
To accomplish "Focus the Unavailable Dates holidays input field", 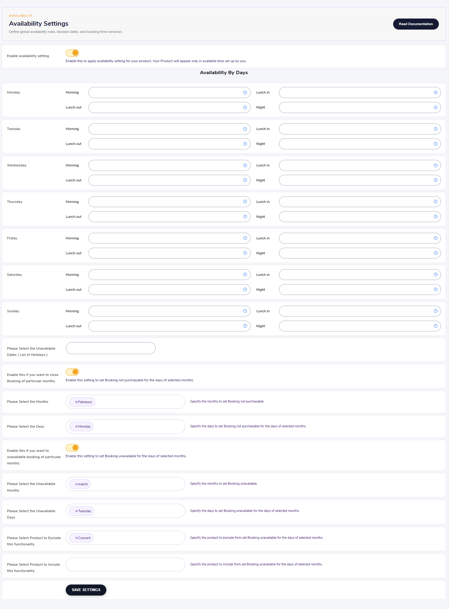I will [x=111, y=348].
